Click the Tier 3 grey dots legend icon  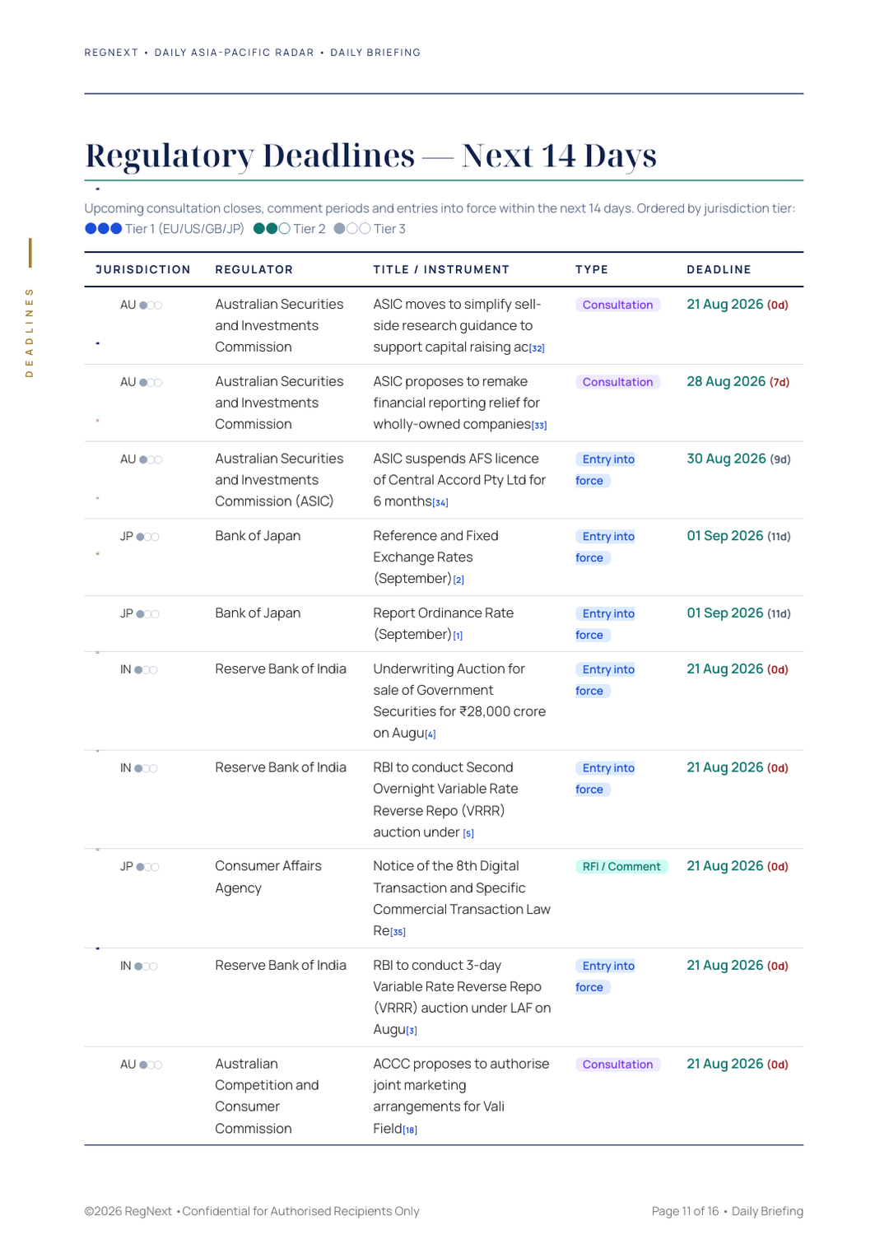pos(352,229)
